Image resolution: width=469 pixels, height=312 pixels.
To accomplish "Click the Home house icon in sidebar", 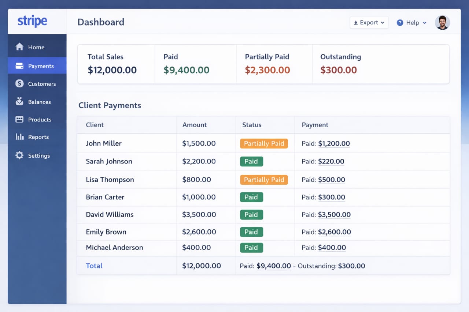I will [19, 47].
